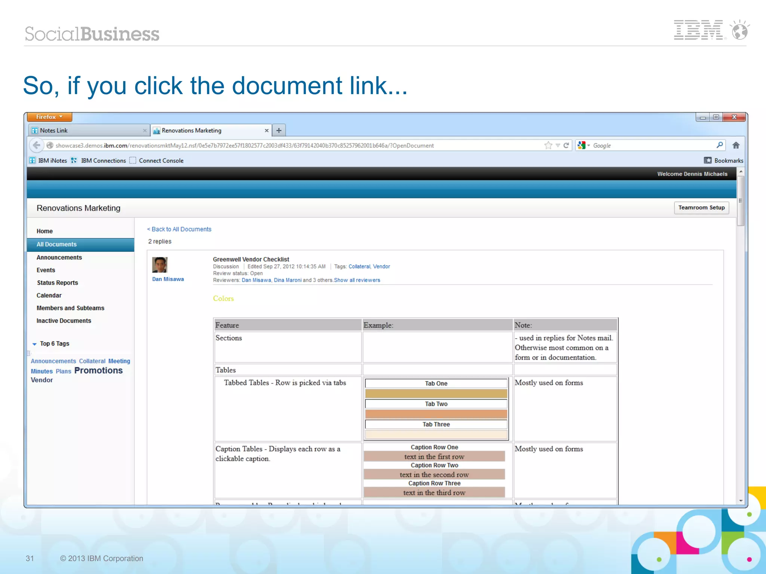Screen dimensions: 766x574
Task: Click Show all reviewers link
Action: [x=357, y=280]
